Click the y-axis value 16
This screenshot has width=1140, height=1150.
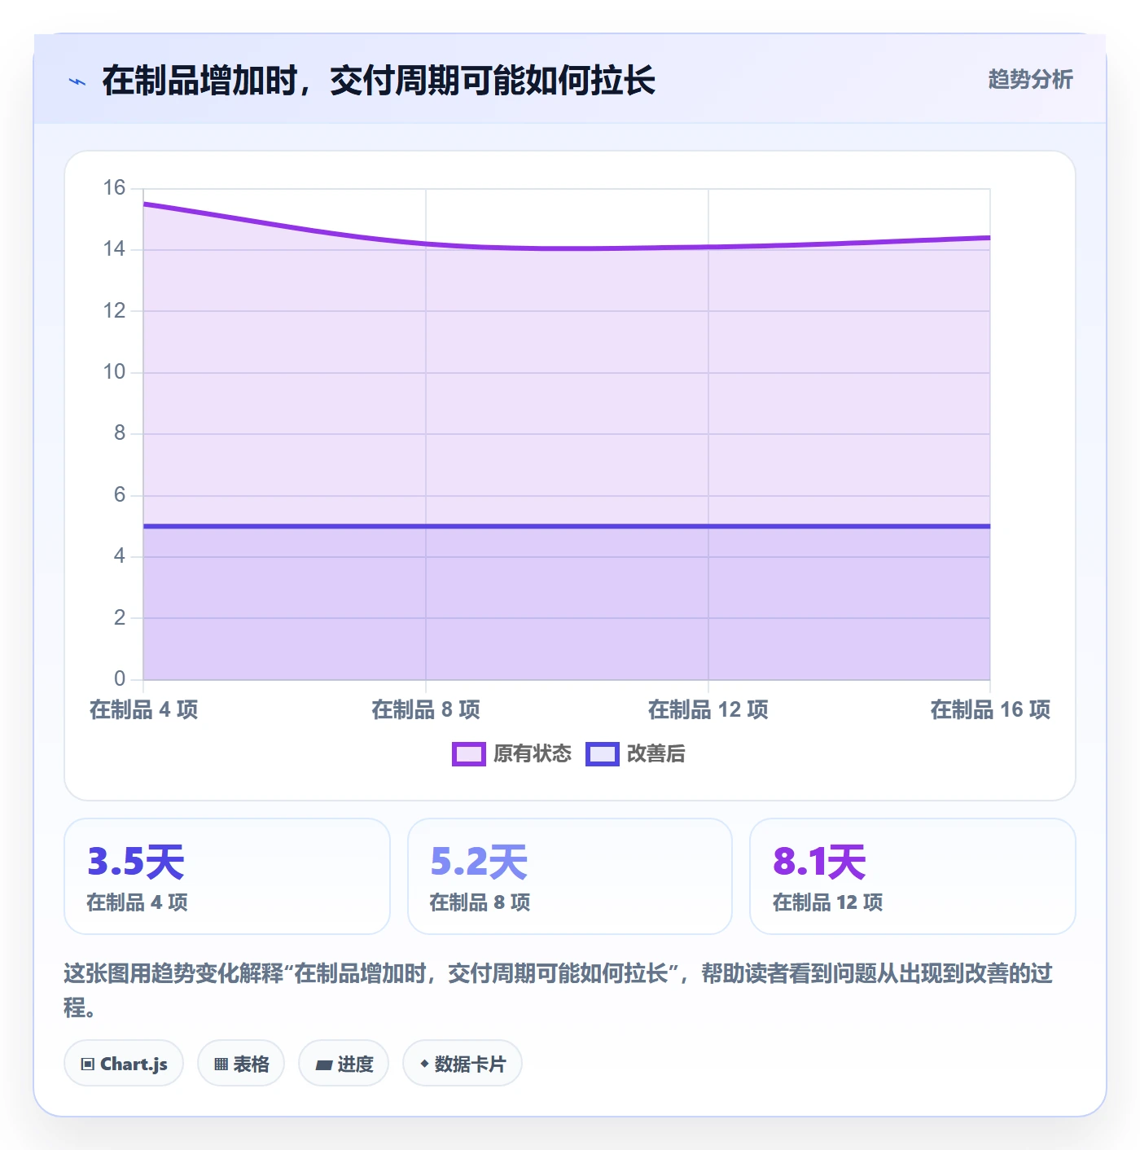coord(114,188)
